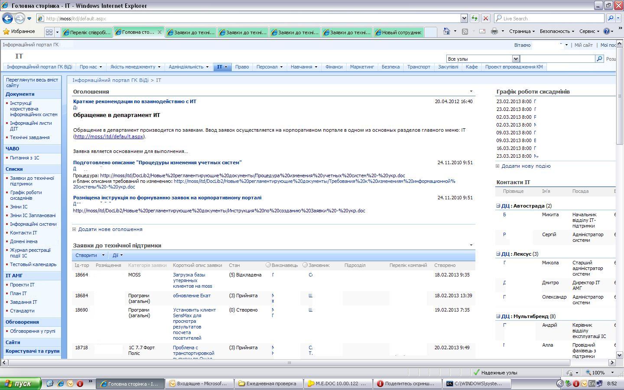Open the Дії dropdown menu
The height and width of the screenshot is (390, 624).
coord(117,255)
